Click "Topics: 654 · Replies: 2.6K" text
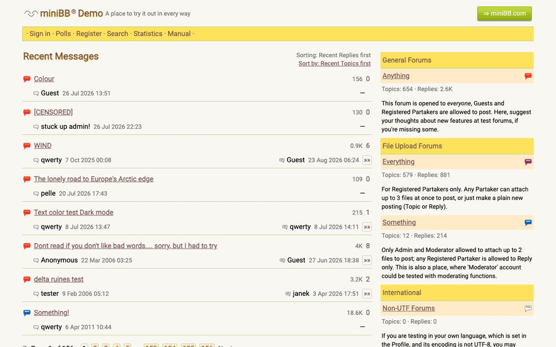Viewport: 556px width, 347px height. 417,89
